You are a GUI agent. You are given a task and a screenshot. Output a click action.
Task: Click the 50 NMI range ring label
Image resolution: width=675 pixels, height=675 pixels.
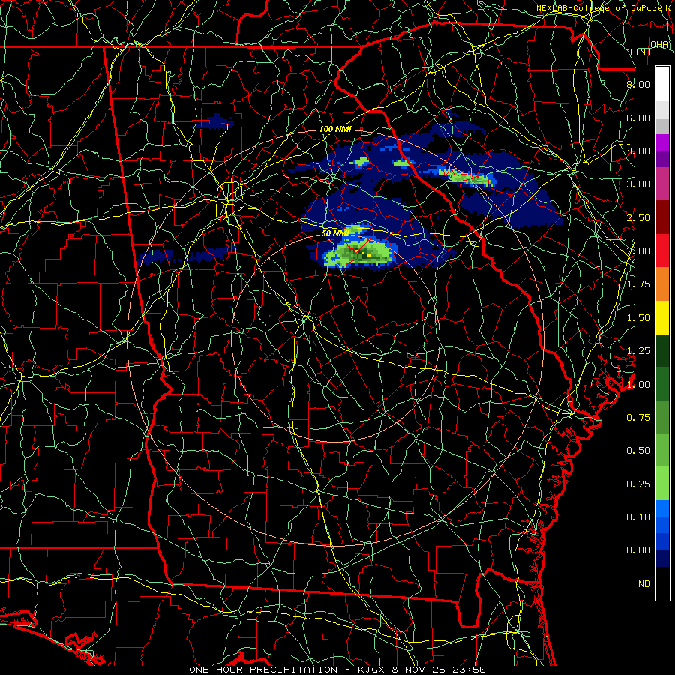pyautogui.click(x=335, y=233)
